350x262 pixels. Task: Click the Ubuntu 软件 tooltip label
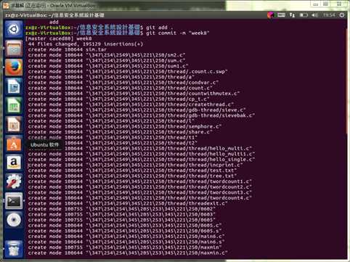pos(44,144)
